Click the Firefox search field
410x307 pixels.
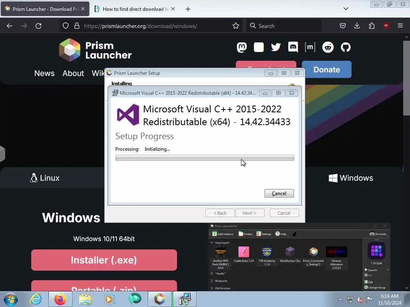pyautogui.click(x=284, y=26)
